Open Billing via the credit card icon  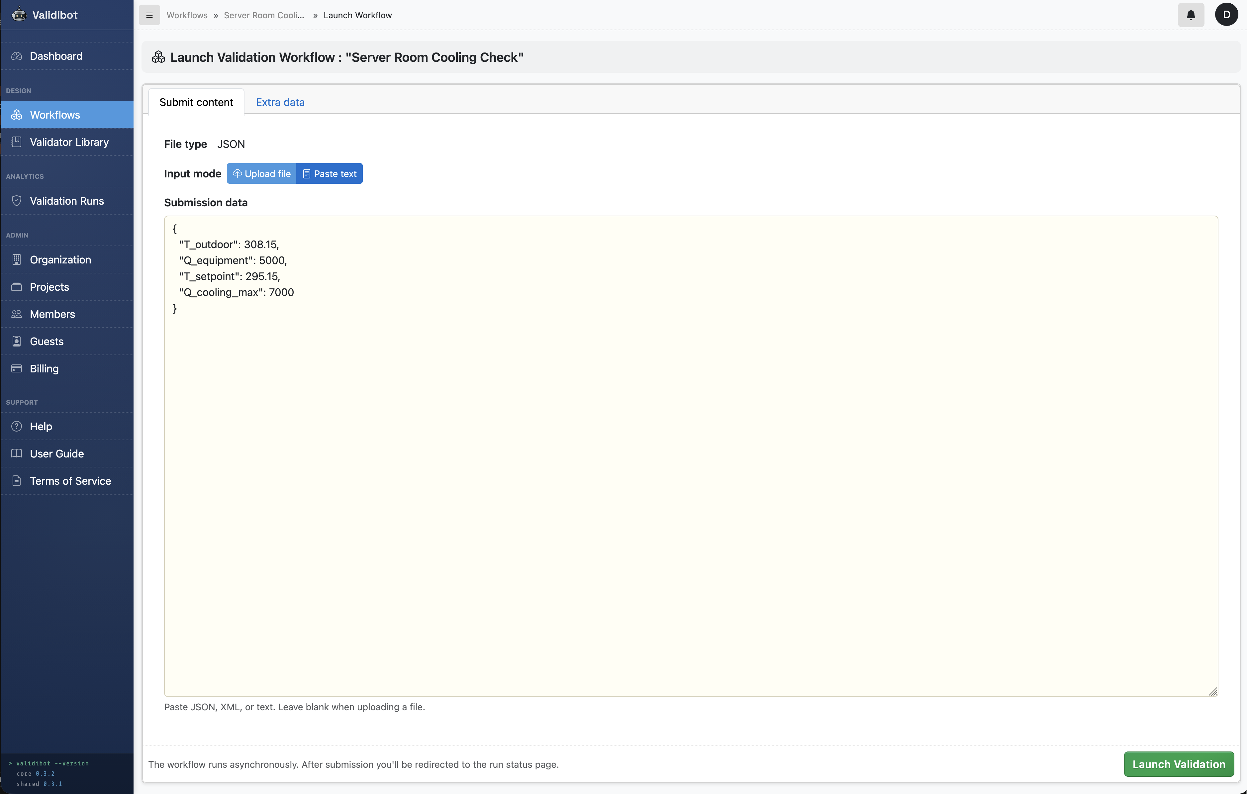point(16,368)
